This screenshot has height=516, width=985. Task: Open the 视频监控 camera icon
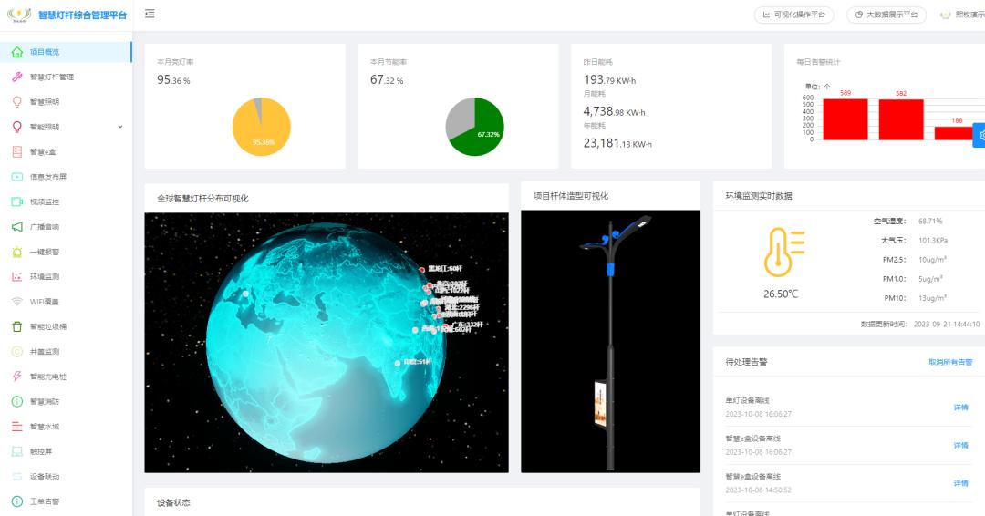click(x=17, y=201)
